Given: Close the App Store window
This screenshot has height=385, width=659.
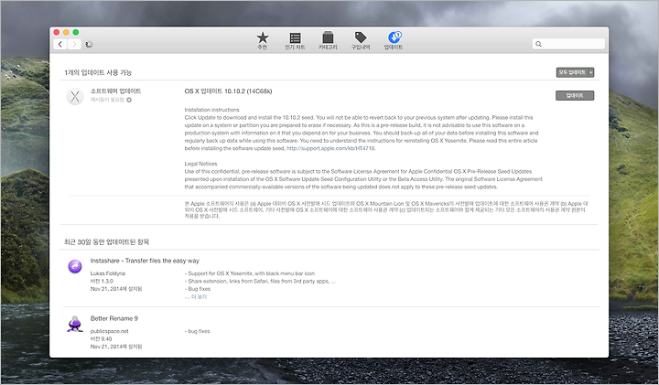Looking at the screenshot, I should point(57,32).
